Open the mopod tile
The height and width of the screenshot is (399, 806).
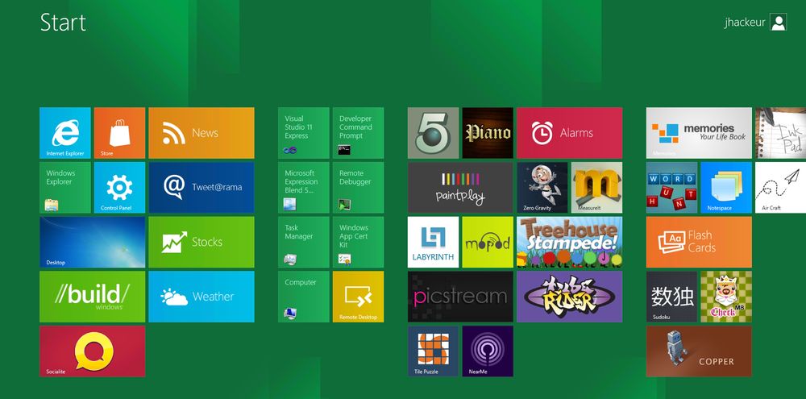point(488,242)
